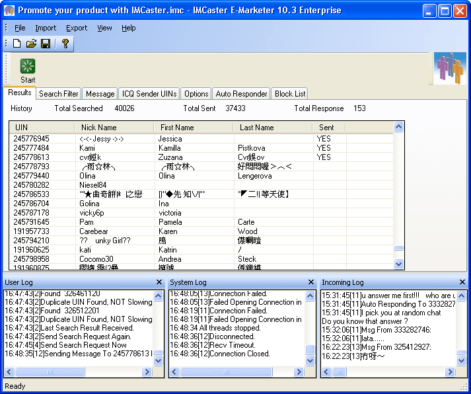Close the Incoming Log panel
Viewport: 471px width, 394px height.
(x=462, y=282)
